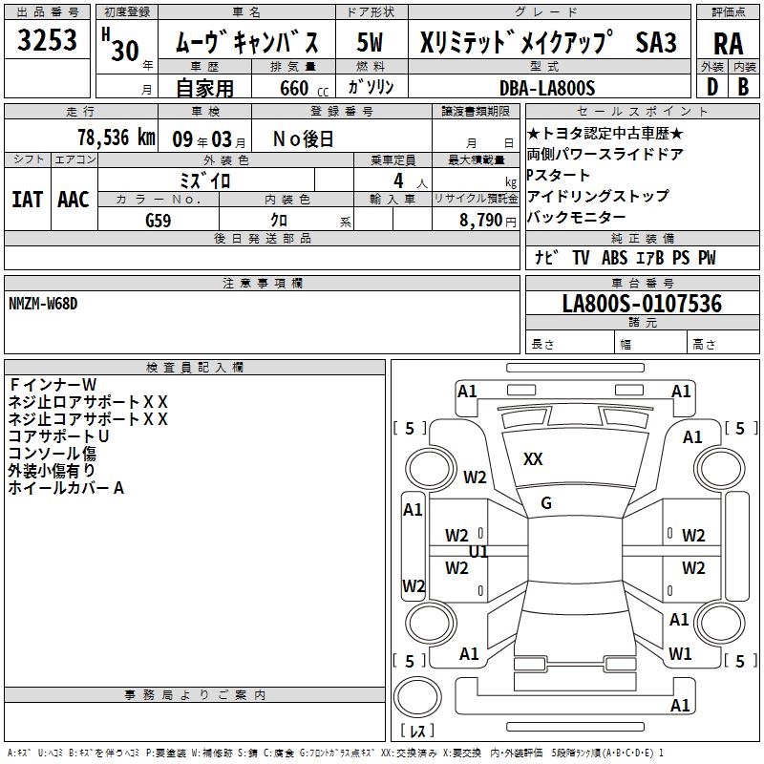Click the displacement value 660 cc
Viewport: 764px width, 764px height.
pyautogui.click(x=304, y=89)
